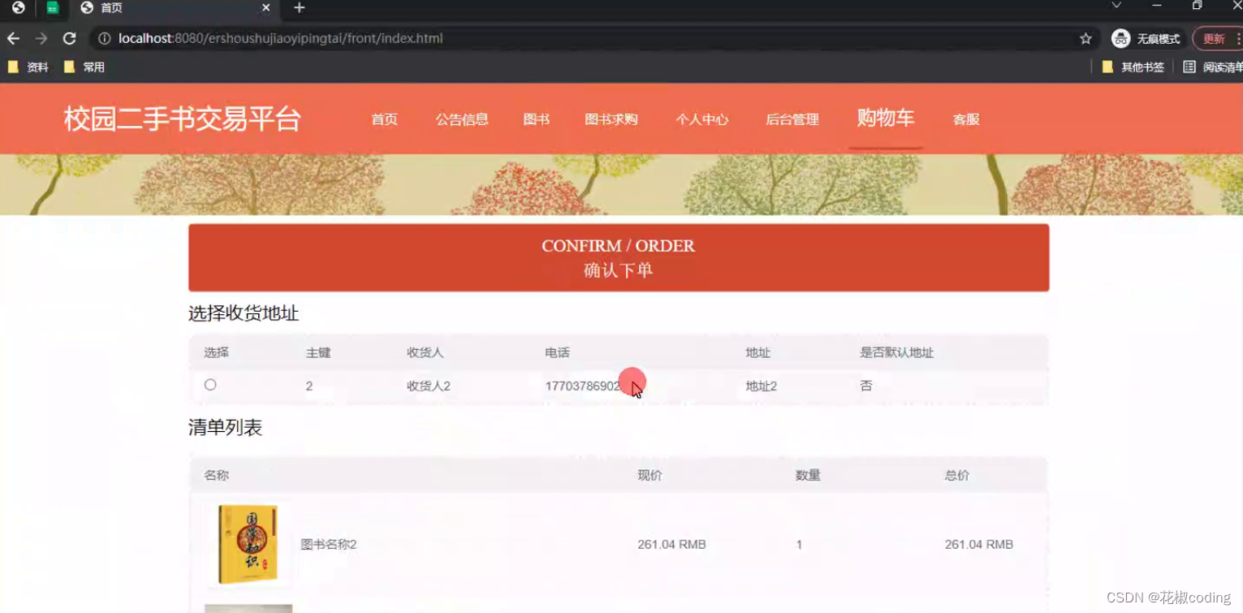Switch to the 购物车 menu item
This screenshot has height=613, width=1243.
tap(885, 118)
